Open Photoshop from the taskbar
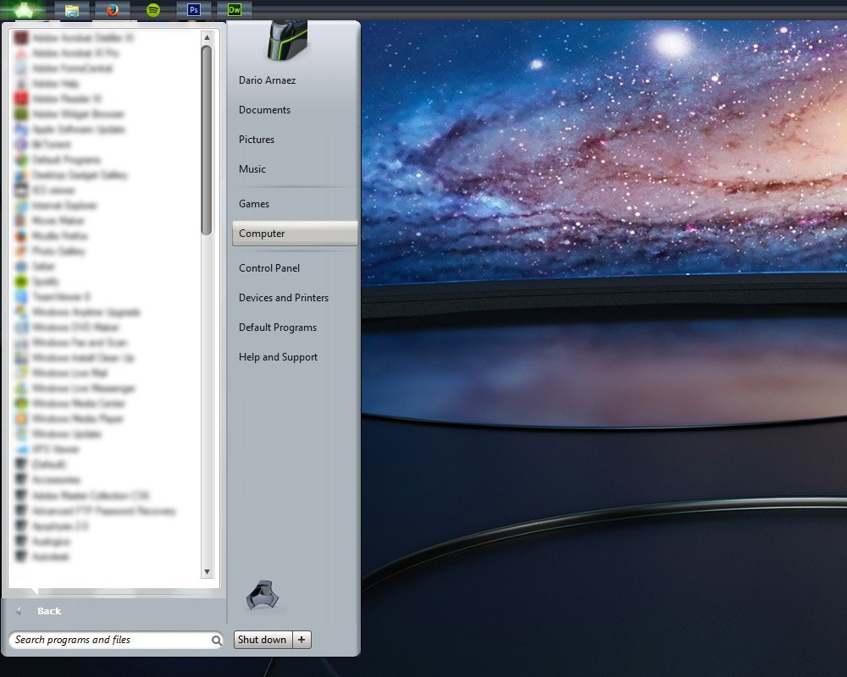Viewport: 847px width, 677px height. (x=194, y=10)
